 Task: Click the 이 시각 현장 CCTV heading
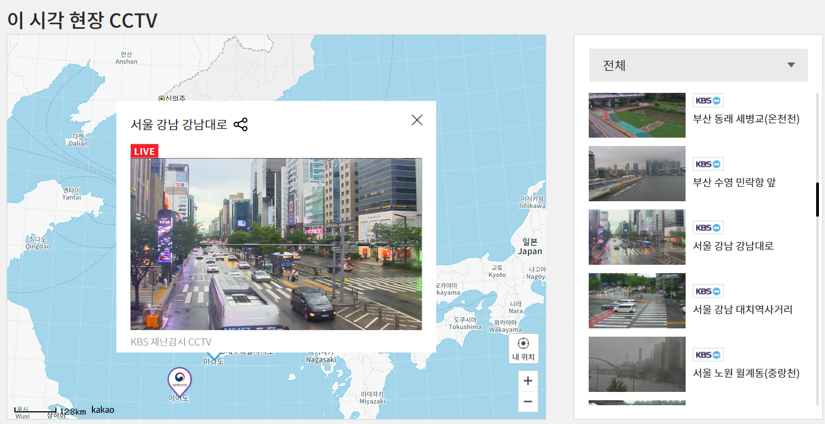82,20
